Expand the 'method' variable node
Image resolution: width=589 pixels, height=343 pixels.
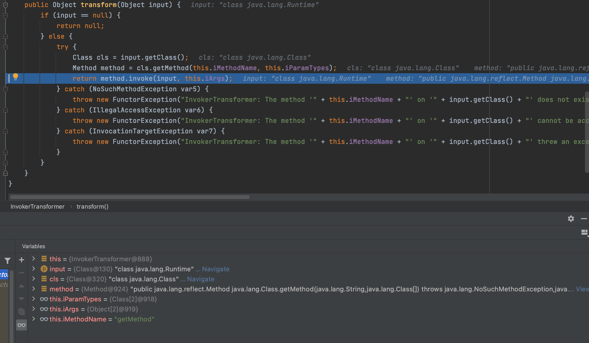pyautogui.click(x=34, y=289)
